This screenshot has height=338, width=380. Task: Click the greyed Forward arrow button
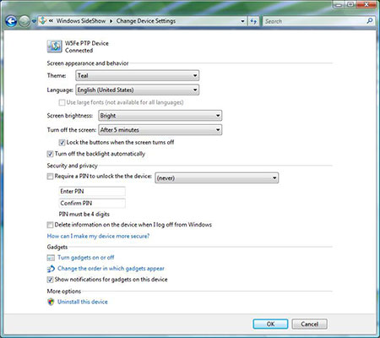click(x=24, y=21)
